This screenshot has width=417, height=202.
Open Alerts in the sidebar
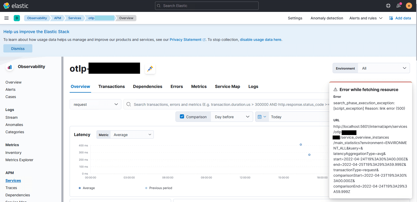(10, 89)
